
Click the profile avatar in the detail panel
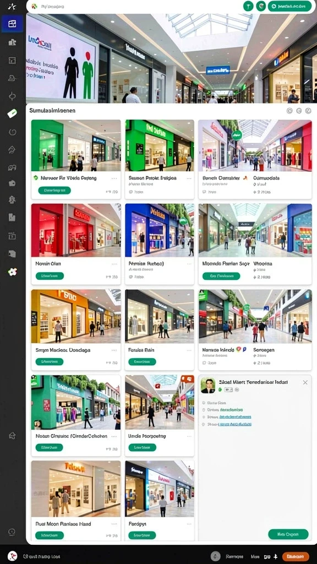coord(207,385)
